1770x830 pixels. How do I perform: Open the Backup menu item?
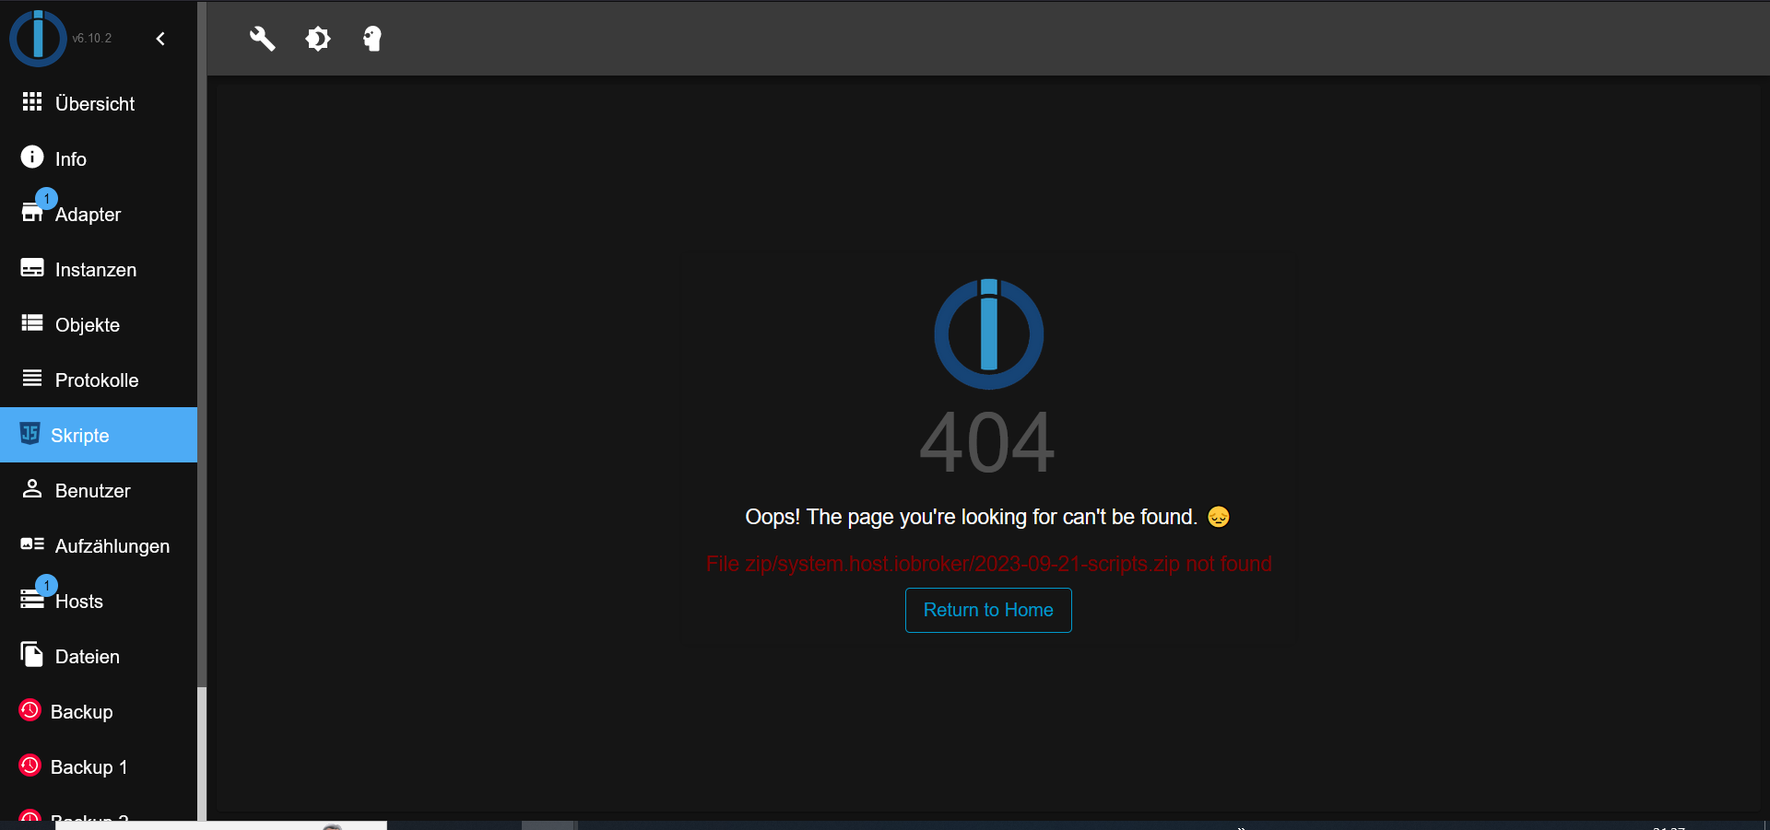coord(99,711)
